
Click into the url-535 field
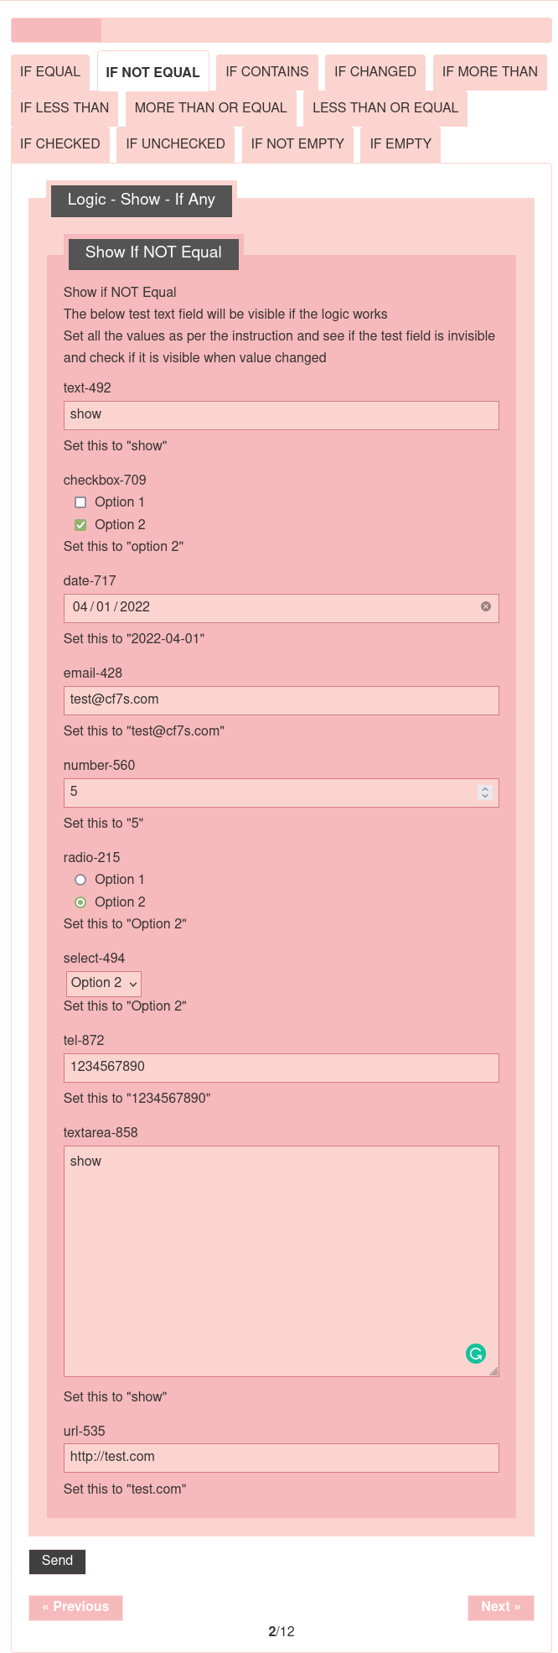point(281,1458)
